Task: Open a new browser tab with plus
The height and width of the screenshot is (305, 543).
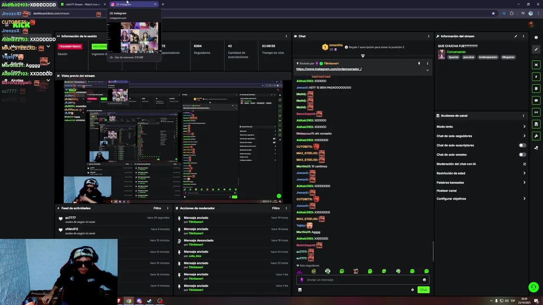Action: pos(163,4)
